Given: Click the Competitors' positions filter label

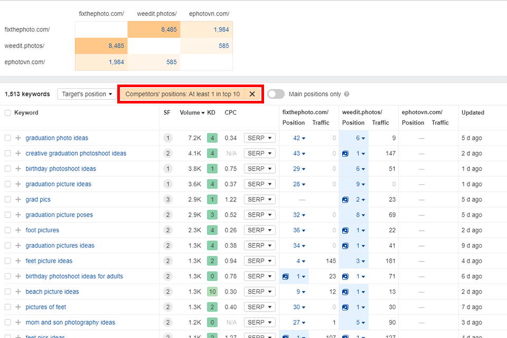Looking at the screenshot, I should pyautogui.click(x=182, y=94).
